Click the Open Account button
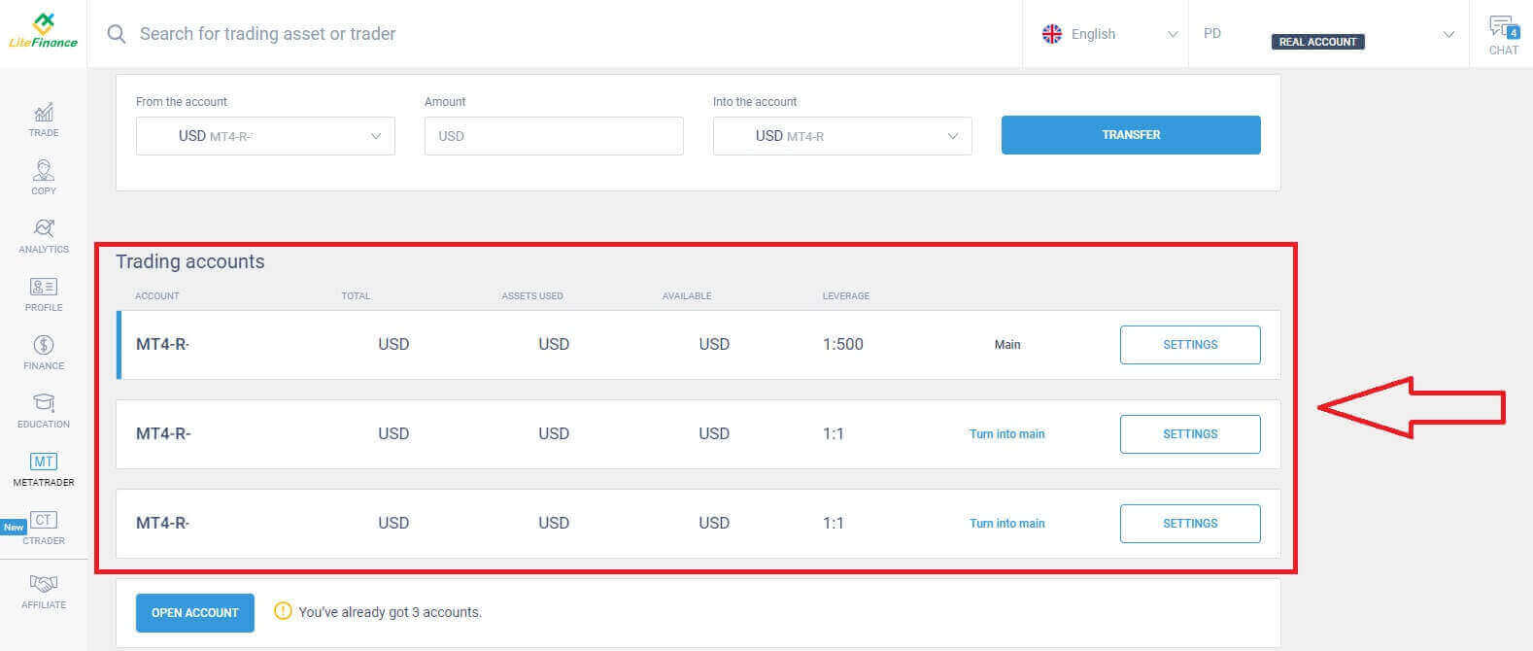Image resolution: width=1533 pixels, height=651 pixels. [195, 613]
